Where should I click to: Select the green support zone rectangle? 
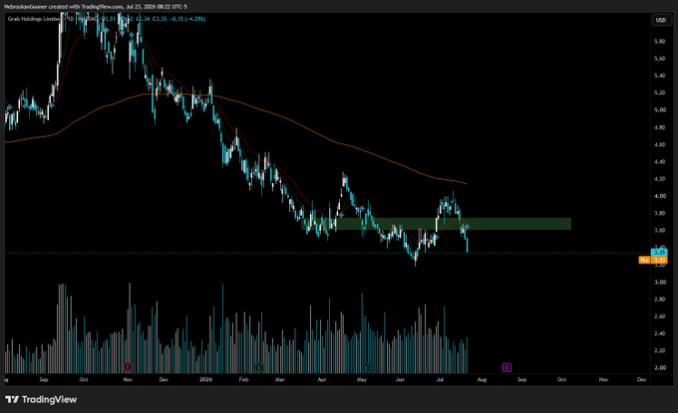[437, 224]
